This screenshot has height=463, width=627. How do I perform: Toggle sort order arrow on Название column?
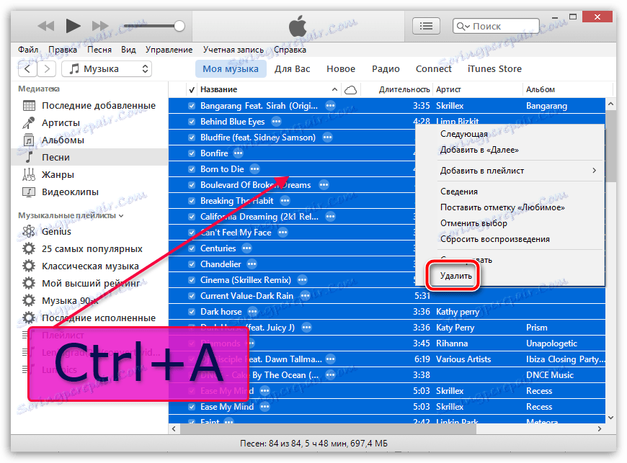[x=334, y=90]
